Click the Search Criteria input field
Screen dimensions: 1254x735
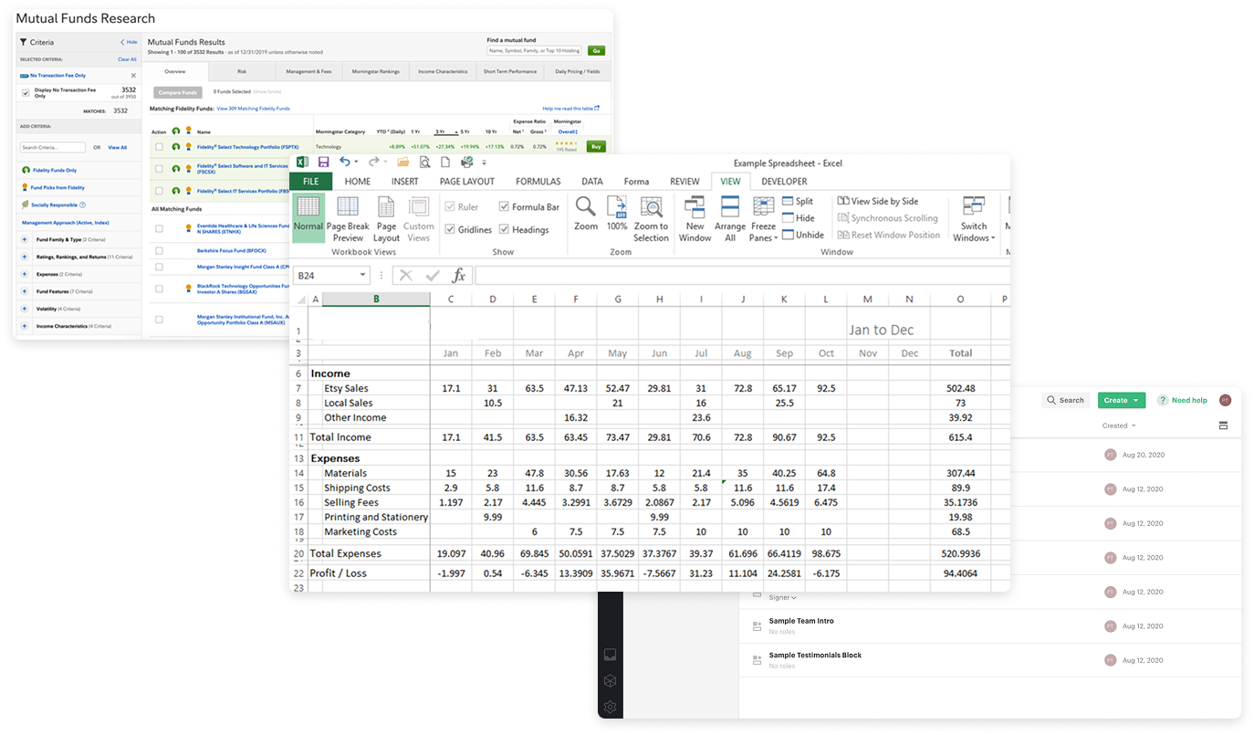click(x=53, y=147)
